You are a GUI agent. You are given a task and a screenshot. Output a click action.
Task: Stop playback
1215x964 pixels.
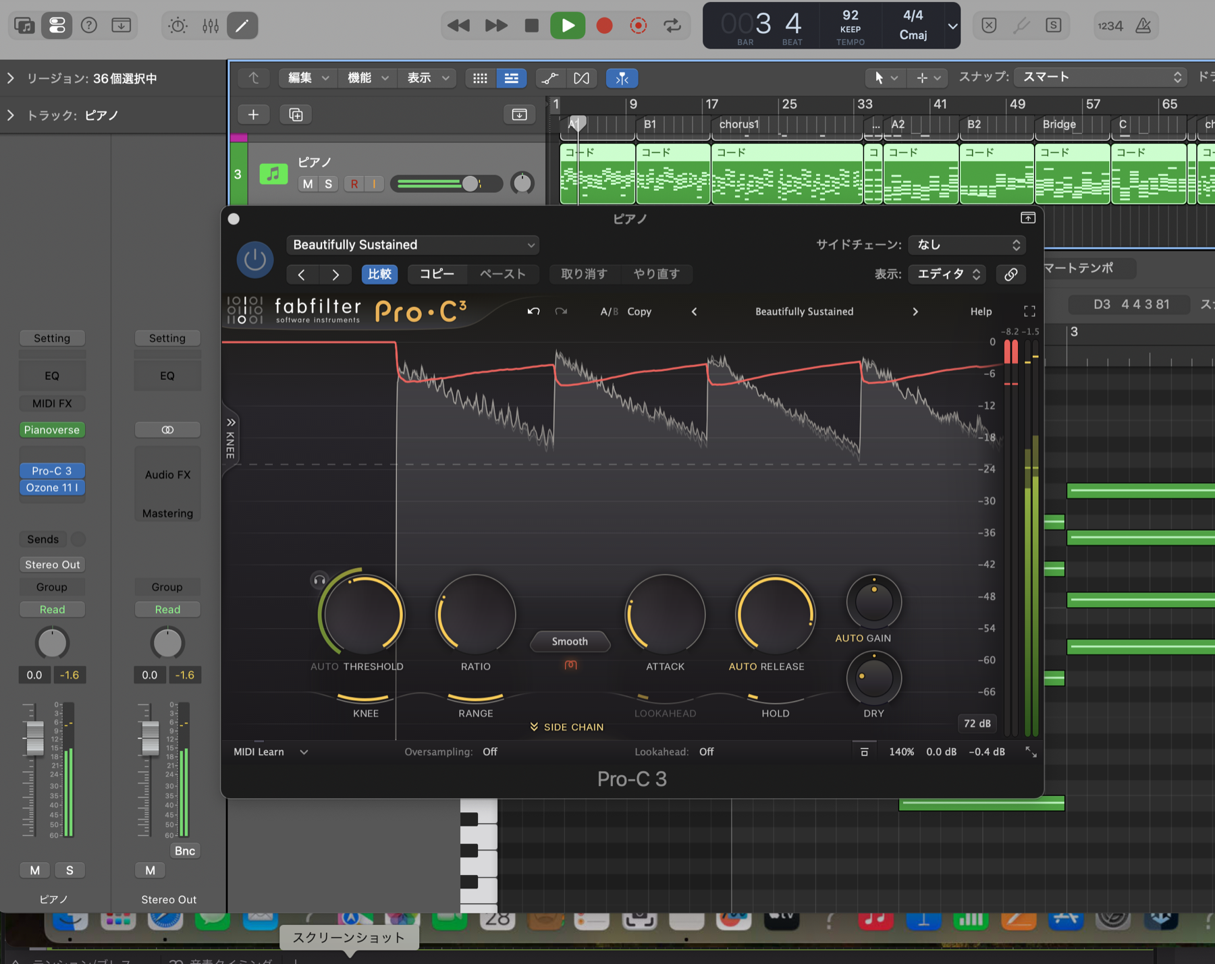point(532,26)
